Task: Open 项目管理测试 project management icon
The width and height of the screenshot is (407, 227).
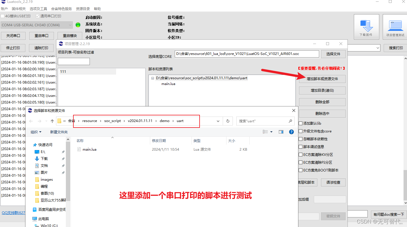Action: [395, 27]
